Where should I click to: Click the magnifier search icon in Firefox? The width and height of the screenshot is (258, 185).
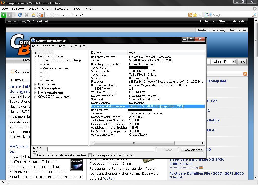[254, 15]
